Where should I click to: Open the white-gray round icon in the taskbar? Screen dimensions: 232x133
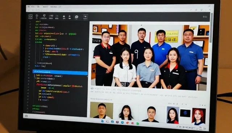click(x=107, y=121)
